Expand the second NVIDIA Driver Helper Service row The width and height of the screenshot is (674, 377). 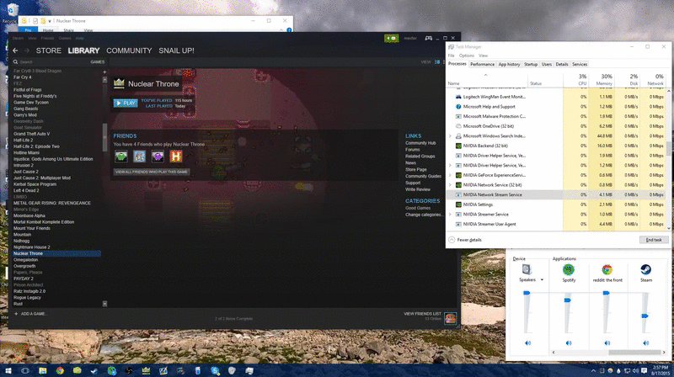(450, 165)
